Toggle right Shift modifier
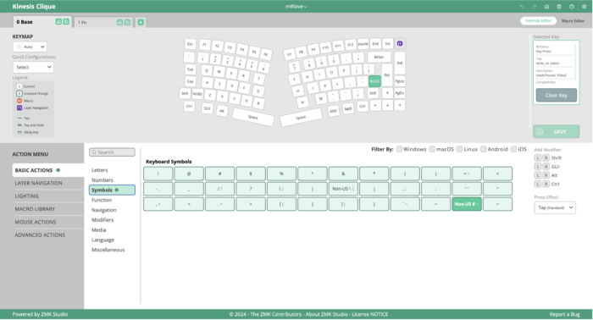Viewport: 593px width, 320px height. [x=546, y=158]
